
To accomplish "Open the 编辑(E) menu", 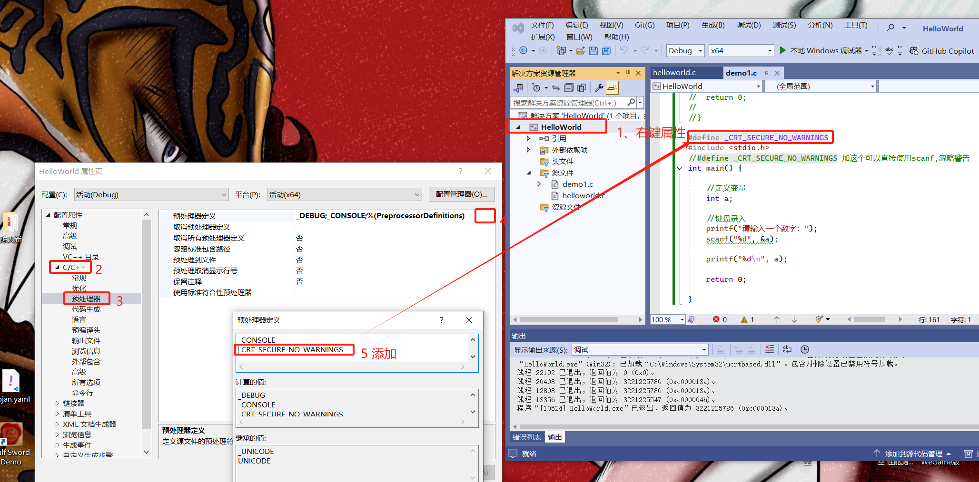I will tap(576, 25).
